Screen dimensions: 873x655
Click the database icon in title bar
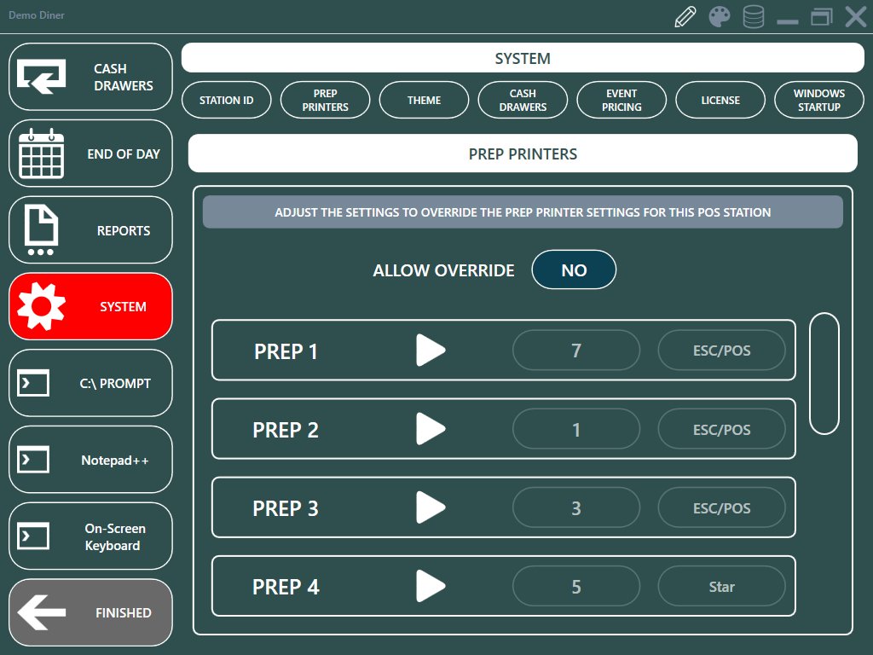(754, 17)
